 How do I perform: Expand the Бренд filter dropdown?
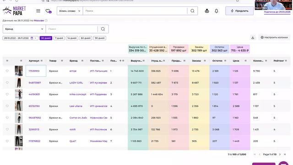click(24, 29)
